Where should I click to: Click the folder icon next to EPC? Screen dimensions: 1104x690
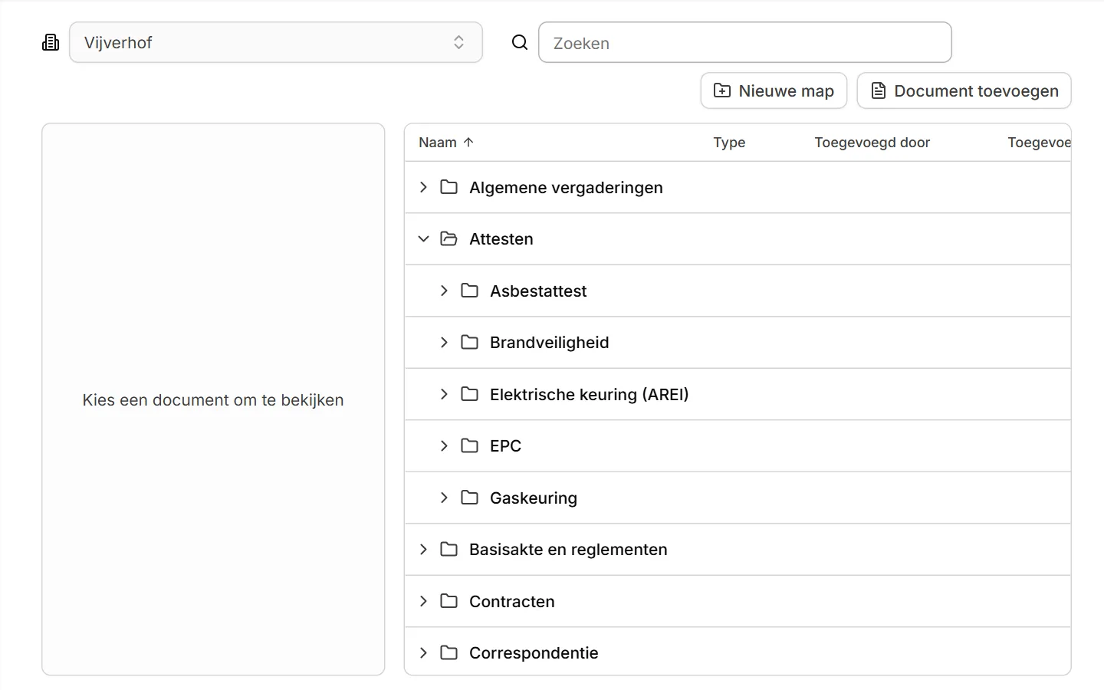coord(469,446)
